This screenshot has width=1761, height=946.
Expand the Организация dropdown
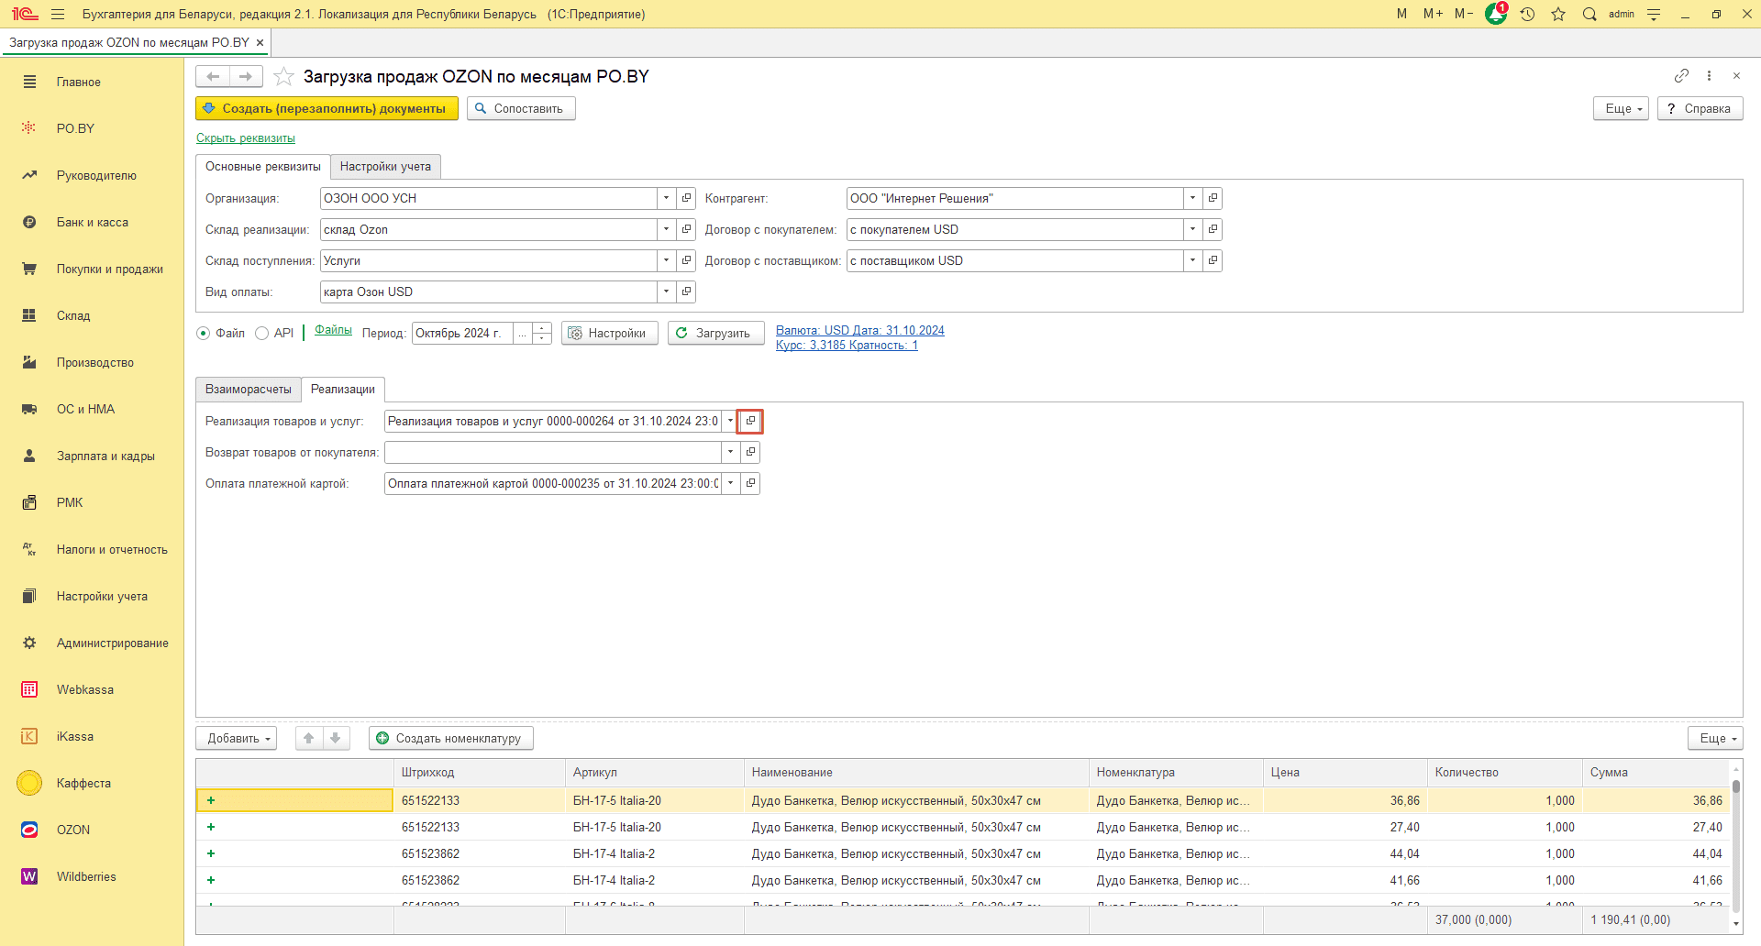pos(667,198)
